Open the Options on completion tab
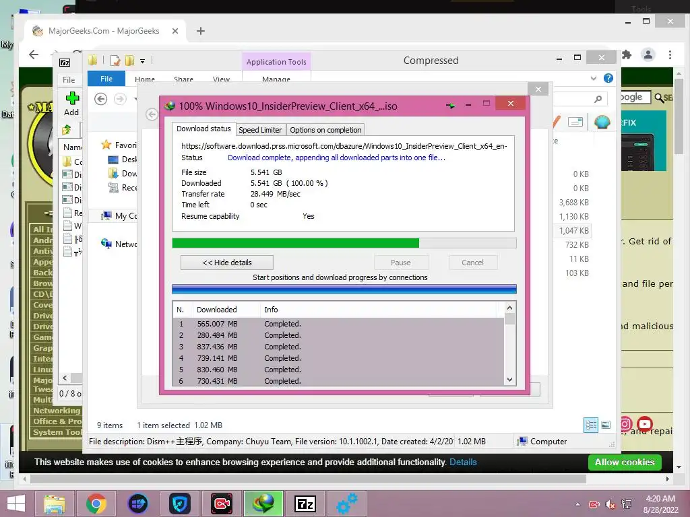 (325, 130)
